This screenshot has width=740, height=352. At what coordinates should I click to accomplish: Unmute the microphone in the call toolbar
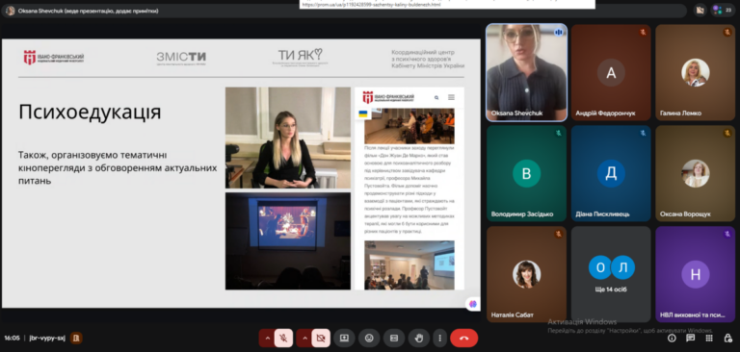[283, 338]
